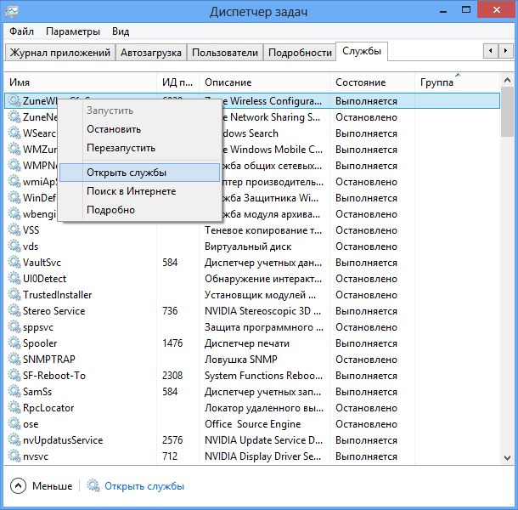Click the gear icon next to VSS service

[14, 229]
